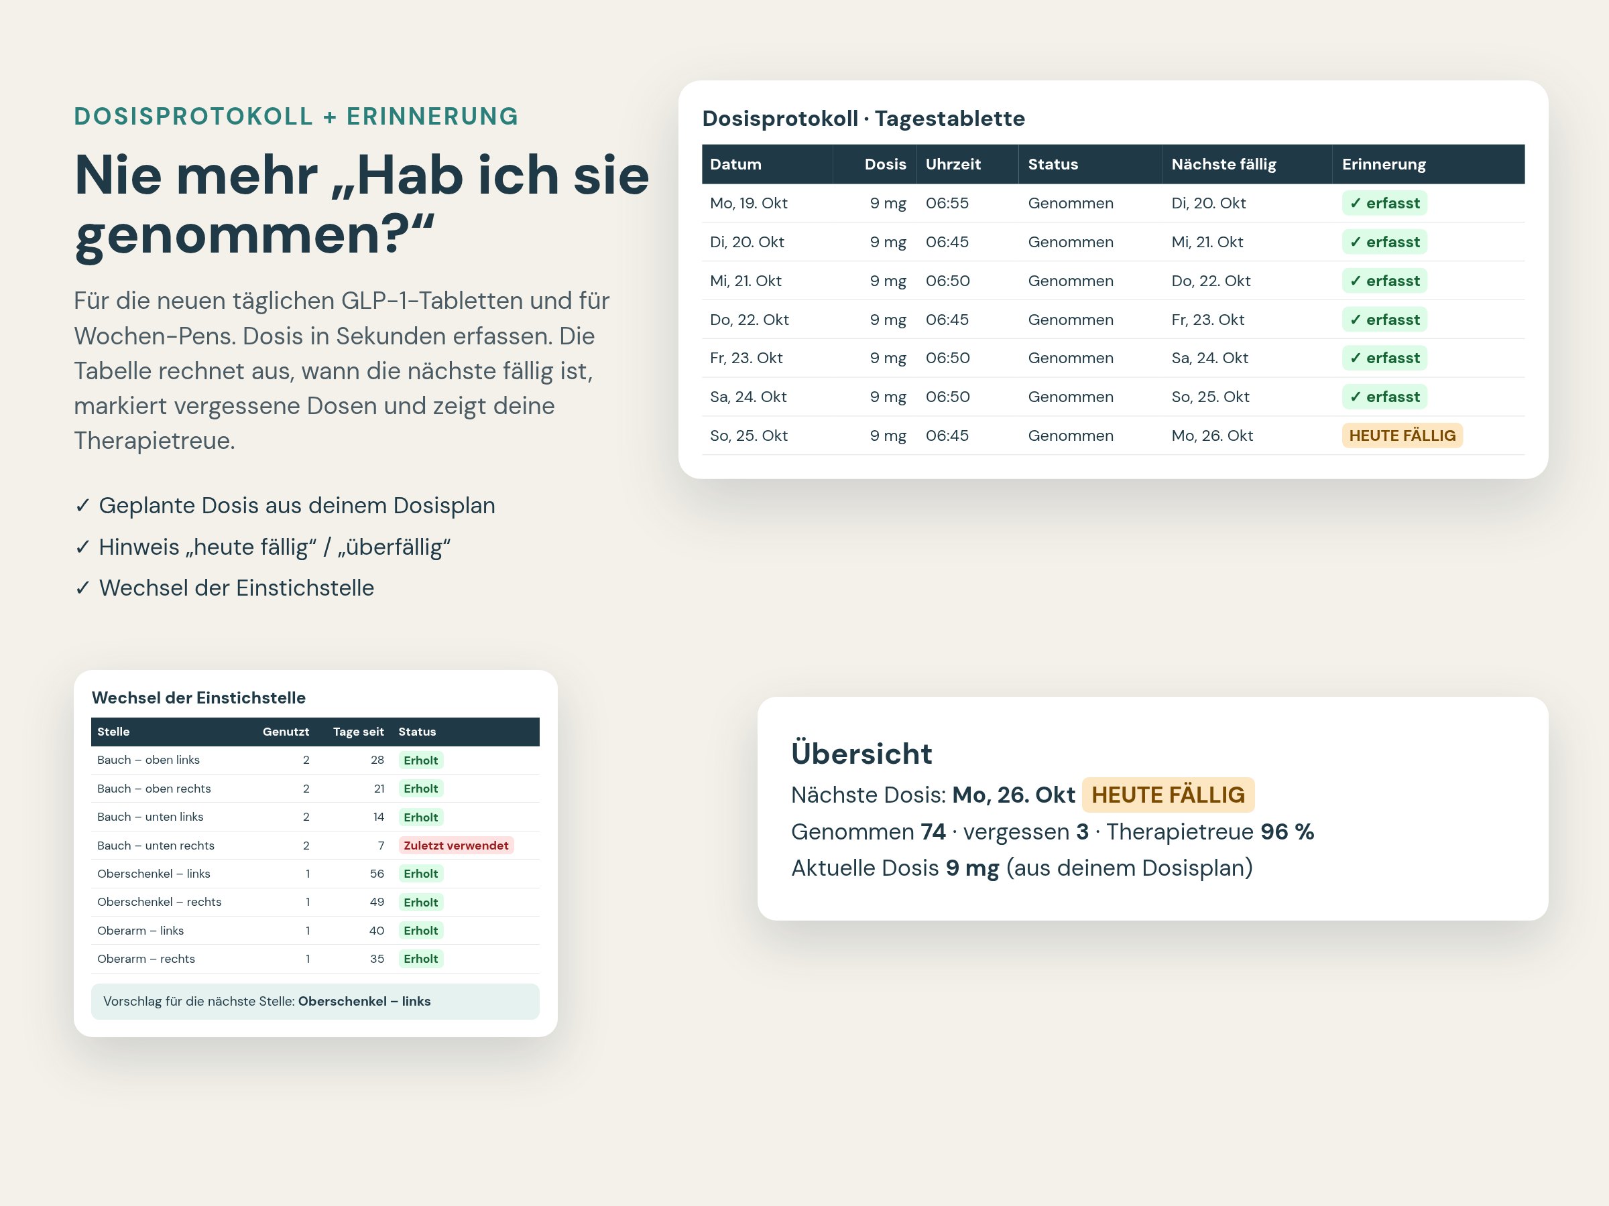Click the HEUTE FÄLLIG badge in Übersicht
Viewport: 1609px width, 1206px height.
coord(1167,795)
